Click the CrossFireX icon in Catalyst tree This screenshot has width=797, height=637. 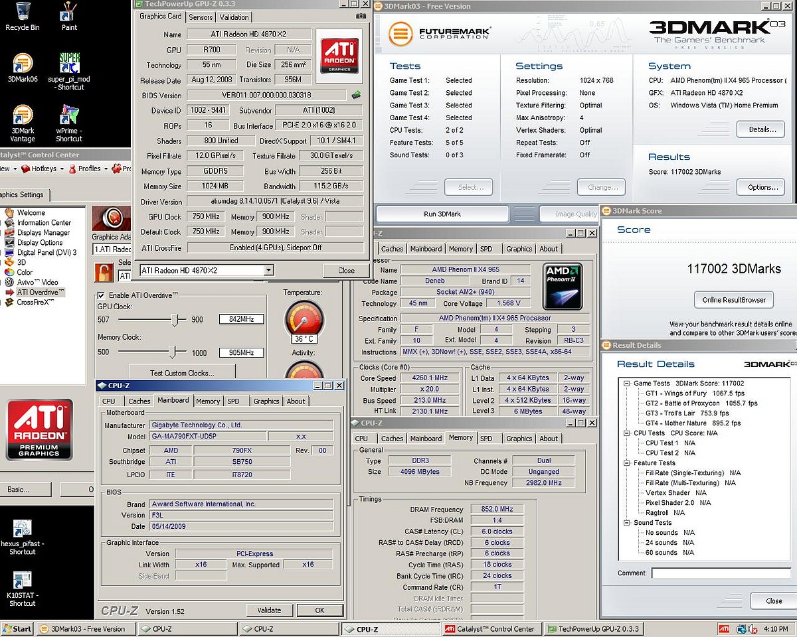pos(9,302)
